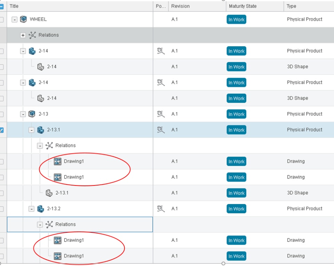The image size is (334, 269).
Task: Uncheck the selected 2-13.1 row checkbox
Action: [1, 130]
